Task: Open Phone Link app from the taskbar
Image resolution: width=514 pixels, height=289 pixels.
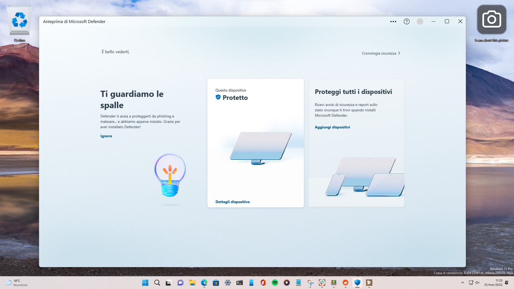Action: point(251,283)
